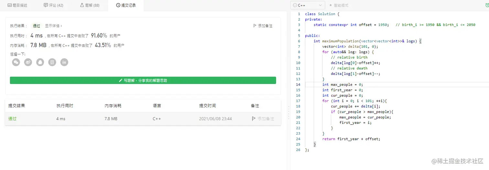Click the 提交时间 column header
The image size is (489, 170).
coord(208,106)
